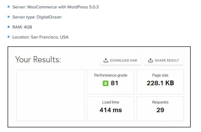201x132 pixels.
Task: Click the blue bullet beside RAM
Action: click(x=9, y=27)
